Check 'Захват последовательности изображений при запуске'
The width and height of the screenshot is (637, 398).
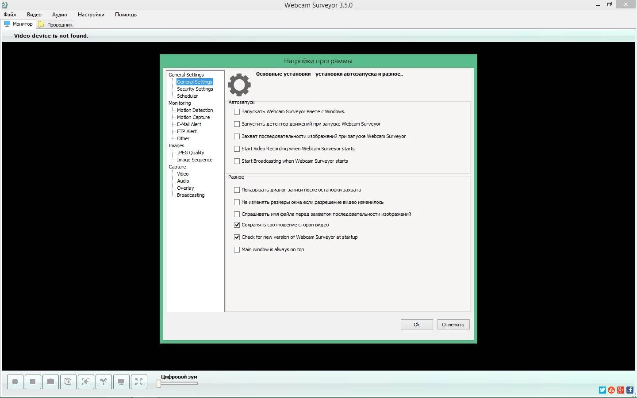click(237, 137)
